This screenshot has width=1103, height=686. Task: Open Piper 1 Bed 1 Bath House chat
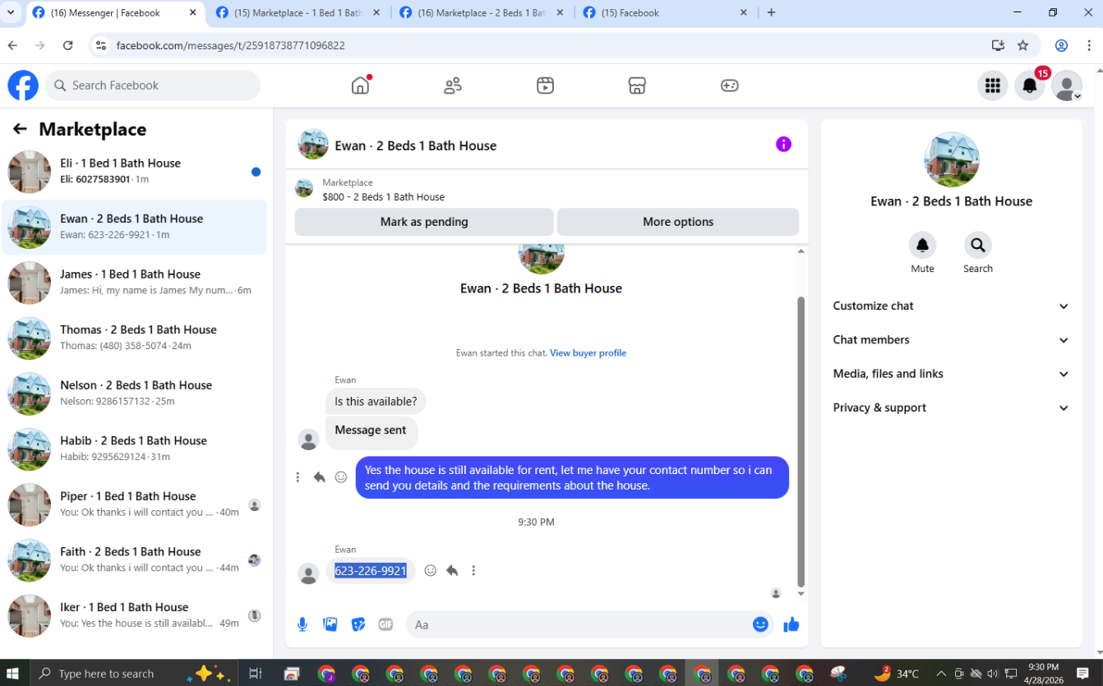pyautogui.click(x=135, y=504)
